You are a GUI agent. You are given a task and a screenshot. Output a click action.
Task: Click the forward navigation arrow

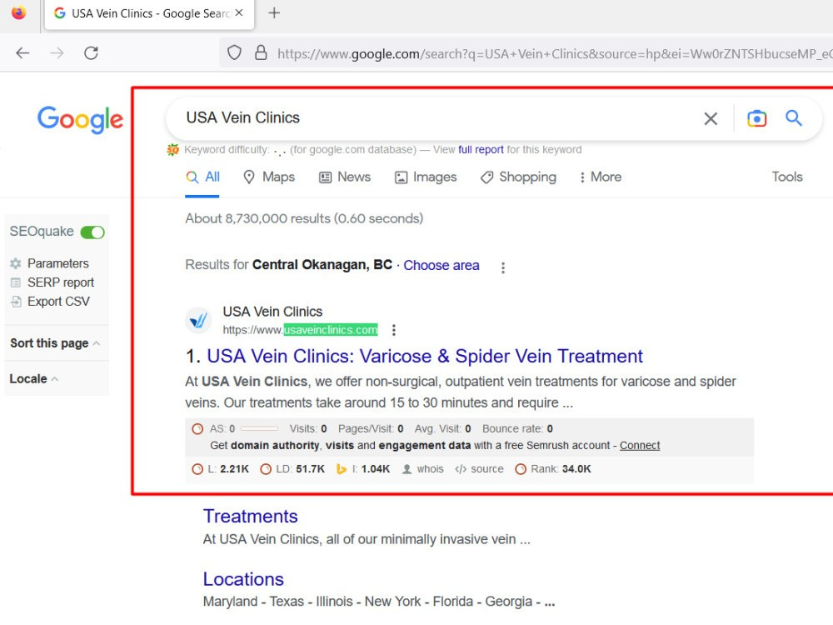pos(57,52)
